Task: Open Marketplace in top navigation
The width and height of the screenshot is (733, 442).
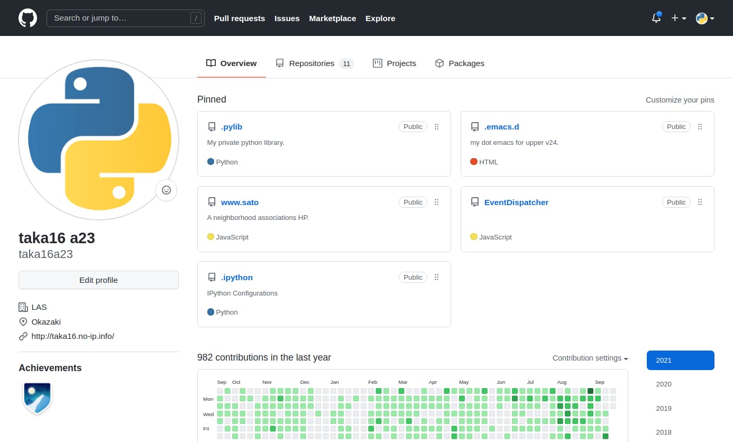Action: [333, 18]
